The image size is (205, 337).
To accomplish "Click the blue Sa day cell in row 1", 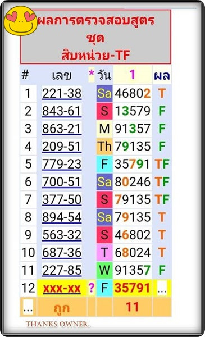I will pos(104,93).
